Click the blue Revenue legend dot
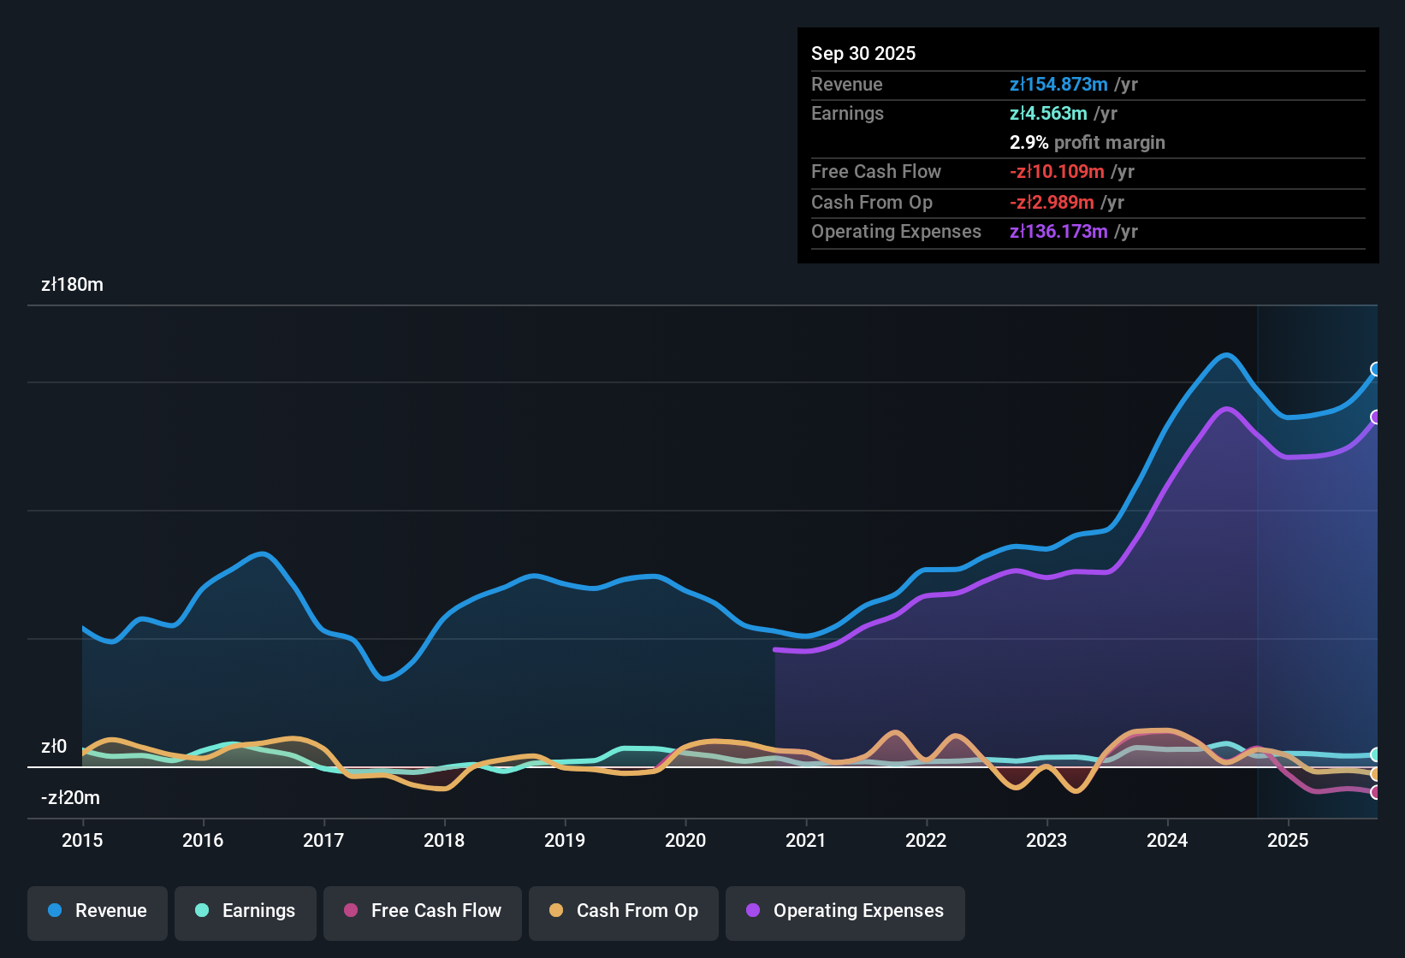Screen dimensions: 1405x958 click(x=55, y=911)
